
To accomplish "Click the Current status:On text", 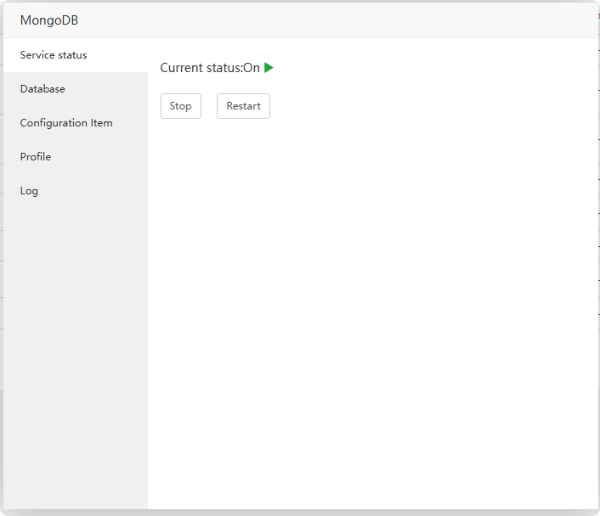I will (x=210, y=68).
